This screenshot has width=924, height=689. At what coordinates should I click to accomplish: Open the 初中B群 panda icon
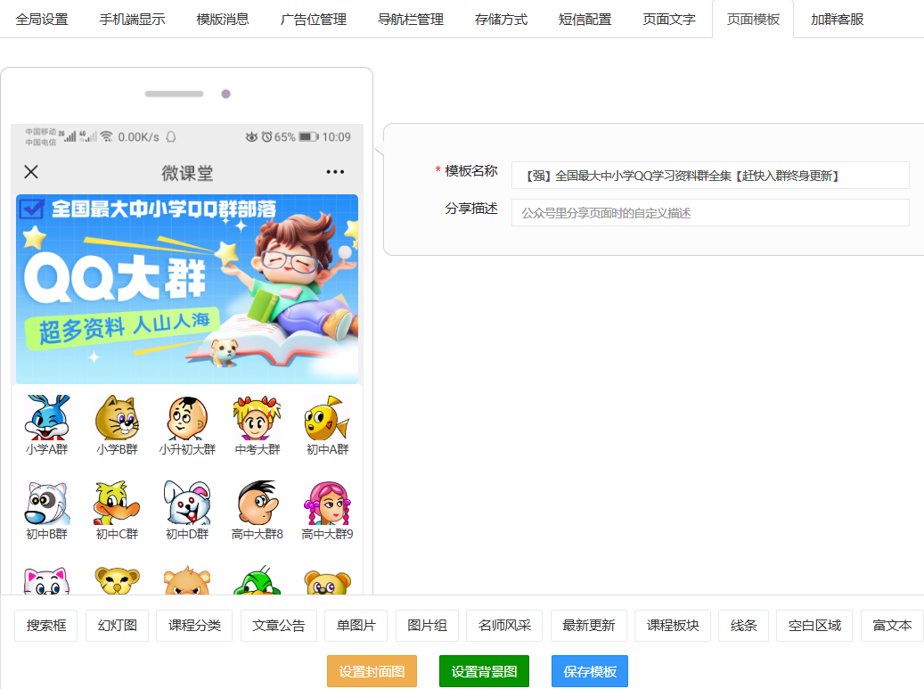(x=46, y=504)
